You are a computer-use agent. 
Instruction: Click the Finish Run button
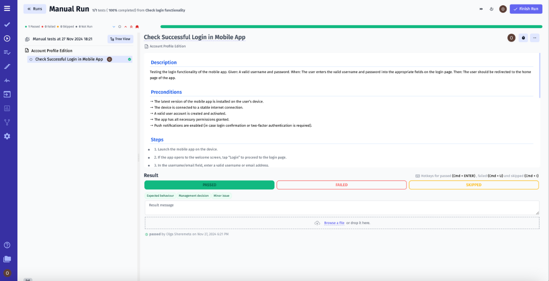pos(526,9)
